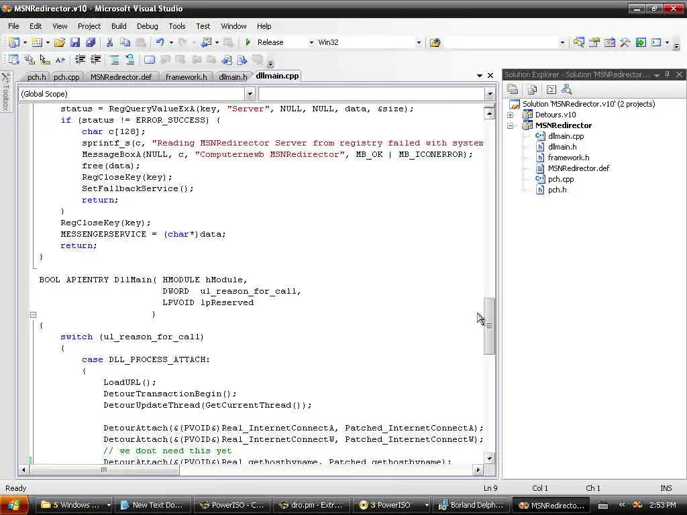
Task: Comment out the selected lines icon
Action: click(x=114, y=60)
